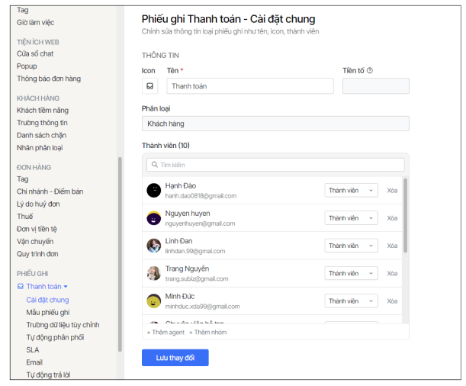Click the Thanh toán ticket icon in sidebar
Image resolution: width=466 pixels, height=386 pixels.
click(21, 287)
